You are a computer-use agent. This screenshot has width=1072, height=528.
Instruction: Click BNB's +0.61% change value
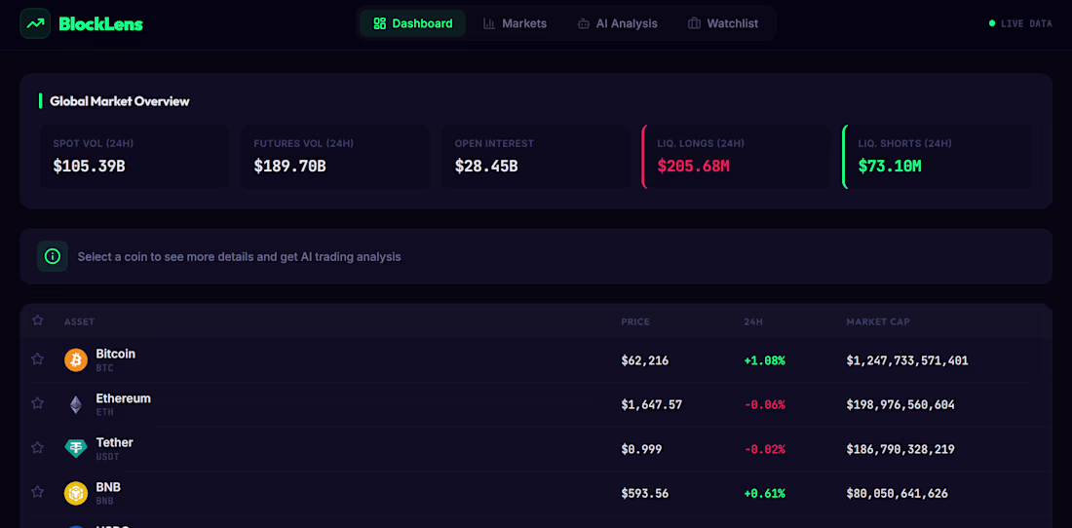[764, 493]
